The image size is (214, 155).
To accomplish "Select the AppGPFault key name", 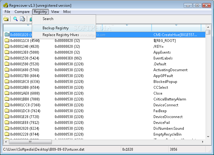I will (x=163, y=76).
